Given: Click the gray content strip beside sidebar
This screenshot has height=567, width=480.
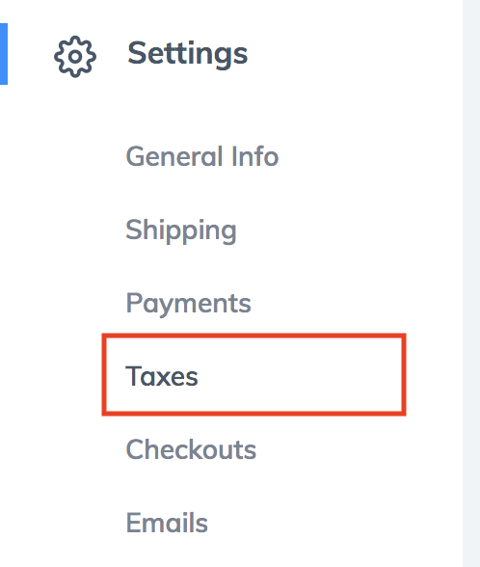Looking at the screenshot, I should (x=471, y=283).
